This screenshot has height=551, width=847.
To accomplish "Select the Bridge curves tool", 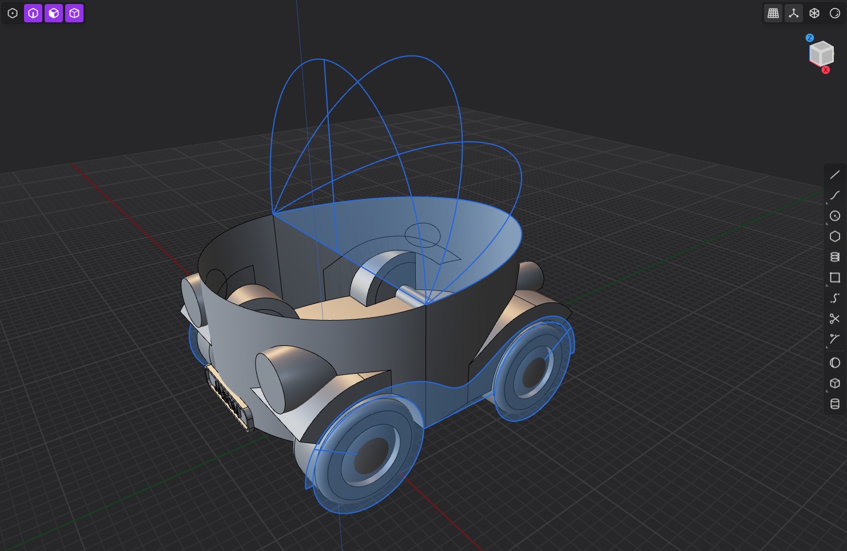I will (x=835, y=298).
